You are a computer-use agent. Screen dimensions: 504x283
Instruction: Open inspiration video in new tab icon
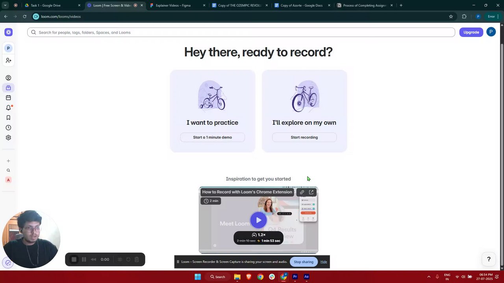[311, 192]
